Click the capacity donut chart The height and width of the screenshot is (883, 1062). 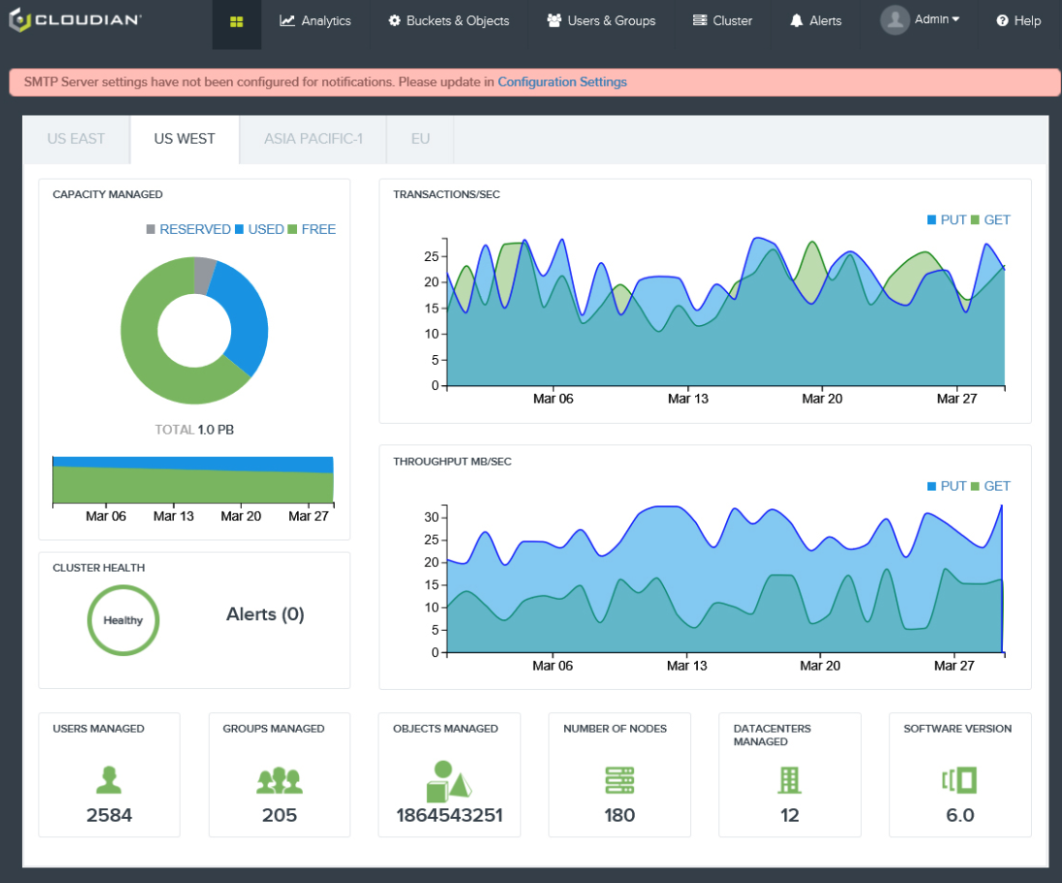coord(194,331)
